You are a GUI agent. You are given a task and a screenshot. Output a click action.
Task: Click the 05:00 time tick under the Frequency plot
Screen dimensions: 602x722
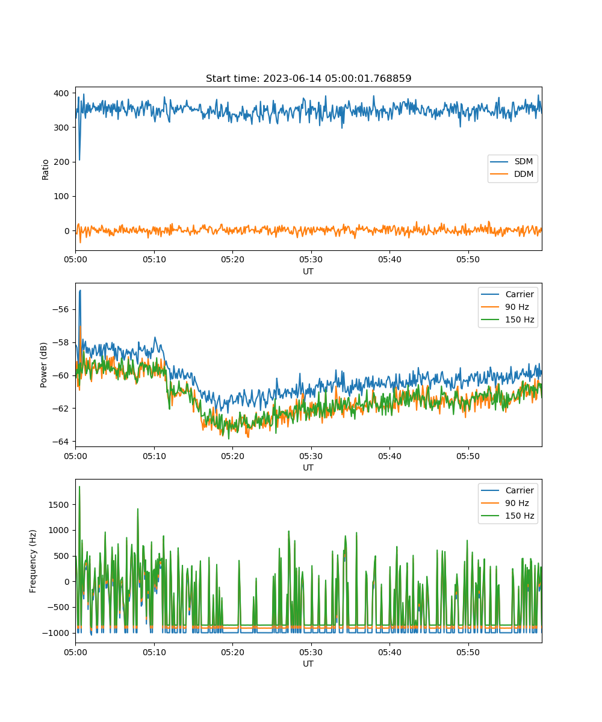click(75, 652)
